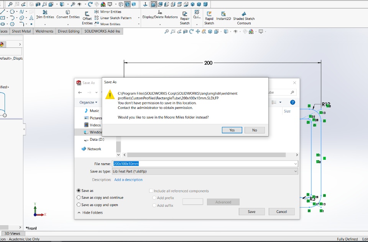Click the search magnifier in Save As dialog
This screenshot has width=368, height=242.
[x=292, y=93]
